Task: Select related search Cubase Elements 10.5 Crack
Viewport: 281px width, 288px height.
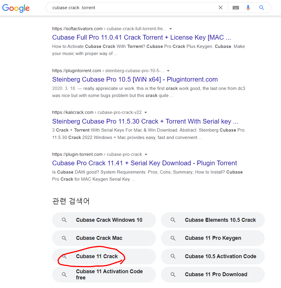Action: 213,220
